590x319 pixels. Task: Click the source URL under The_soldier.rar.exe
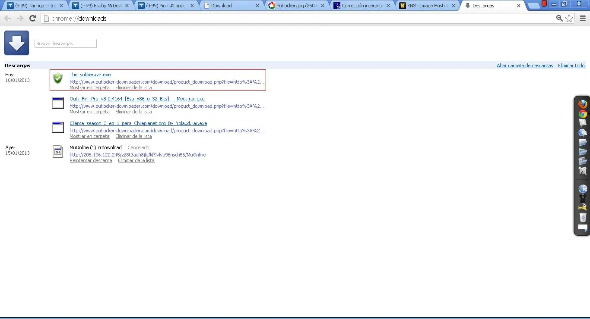click(x=167, y=82)
